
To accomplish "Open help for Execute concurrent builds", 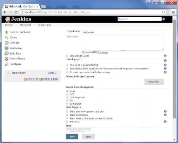I will 165,72.
